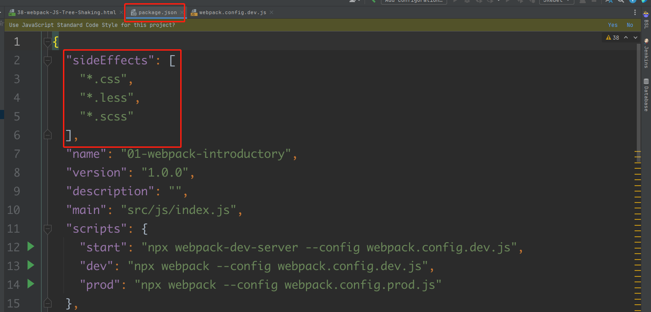
Task: Open the webpack.config.dev.js tab
Action: (233, 12)
